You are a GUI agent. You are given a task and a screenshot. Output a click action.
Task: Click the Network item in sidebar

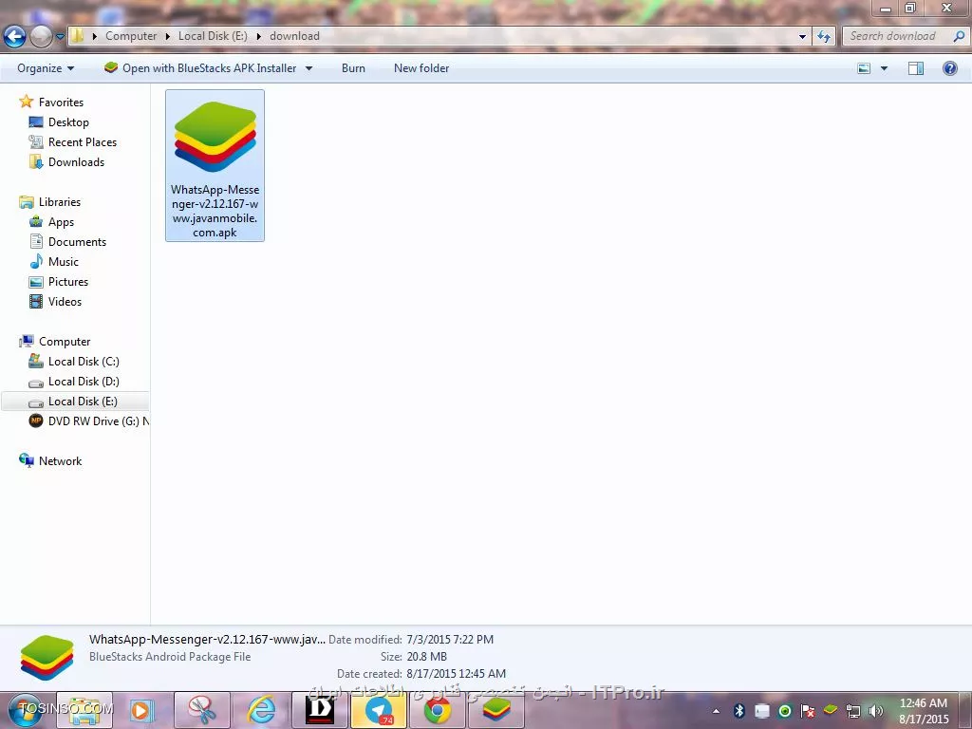point(60,461)
